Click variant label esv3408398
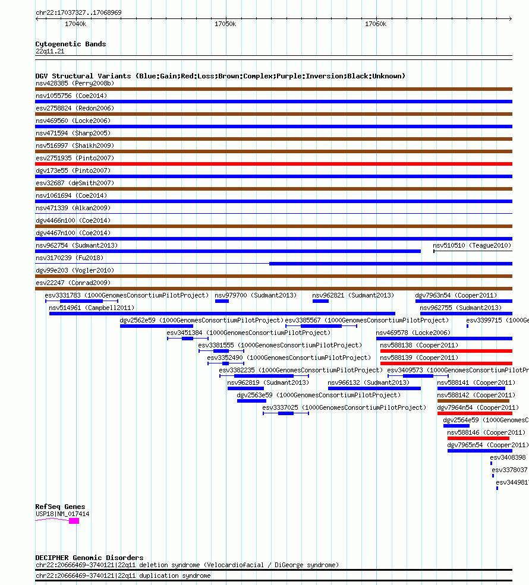Viewport: 529px width, 585px height. click(x=508, y=457)
